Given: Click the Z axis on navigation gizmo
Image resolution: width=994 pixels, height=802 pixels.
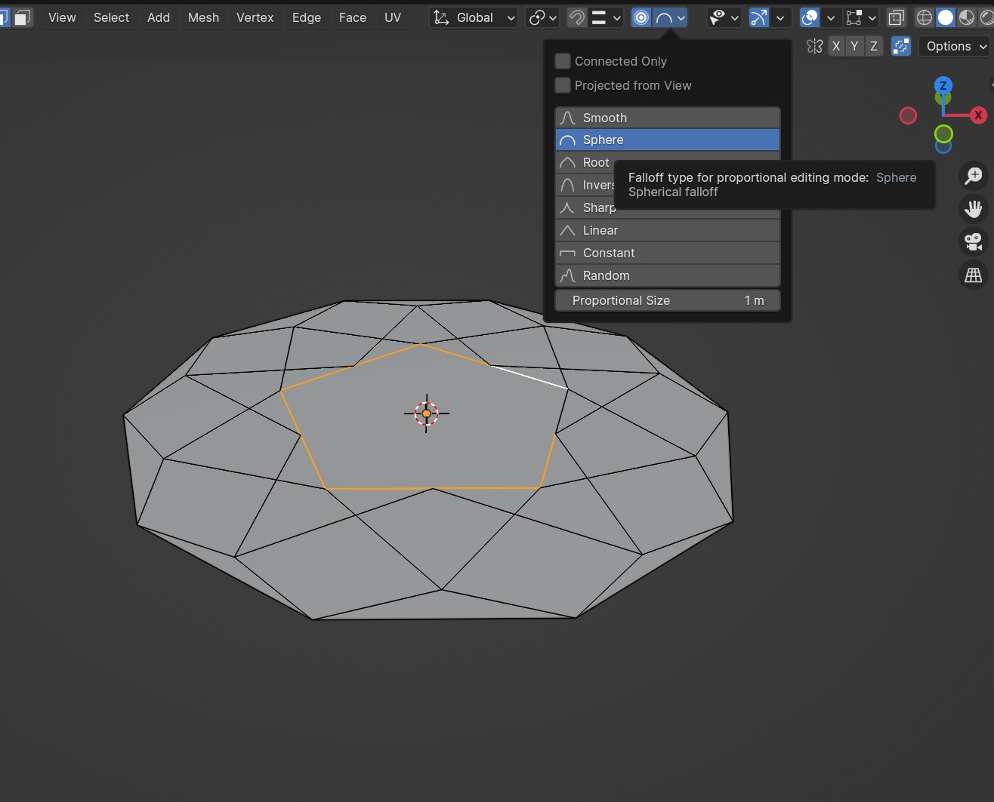Looking at the screenshot, I should tap(943, 85).
